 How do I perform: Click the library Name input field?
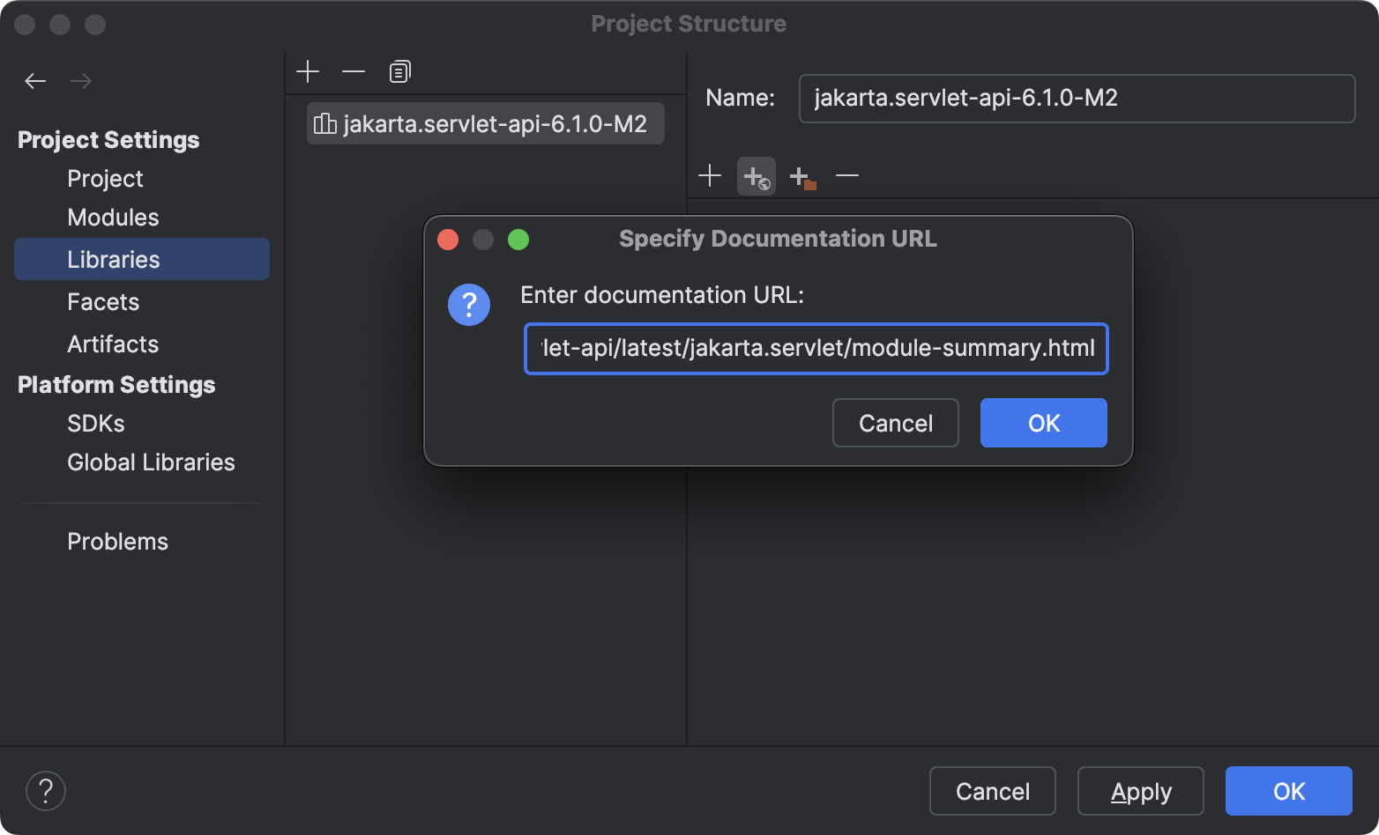coord(1076,99)
